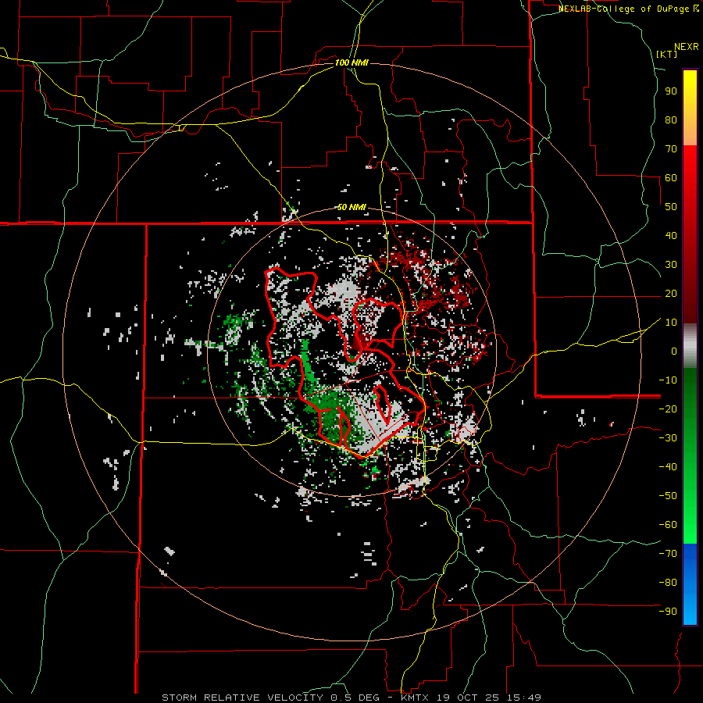Image resolution: width=703 pixels, height=703 pixels.
Task: Click the 10 value on the velocity scale
Action: tap(671, 323)
